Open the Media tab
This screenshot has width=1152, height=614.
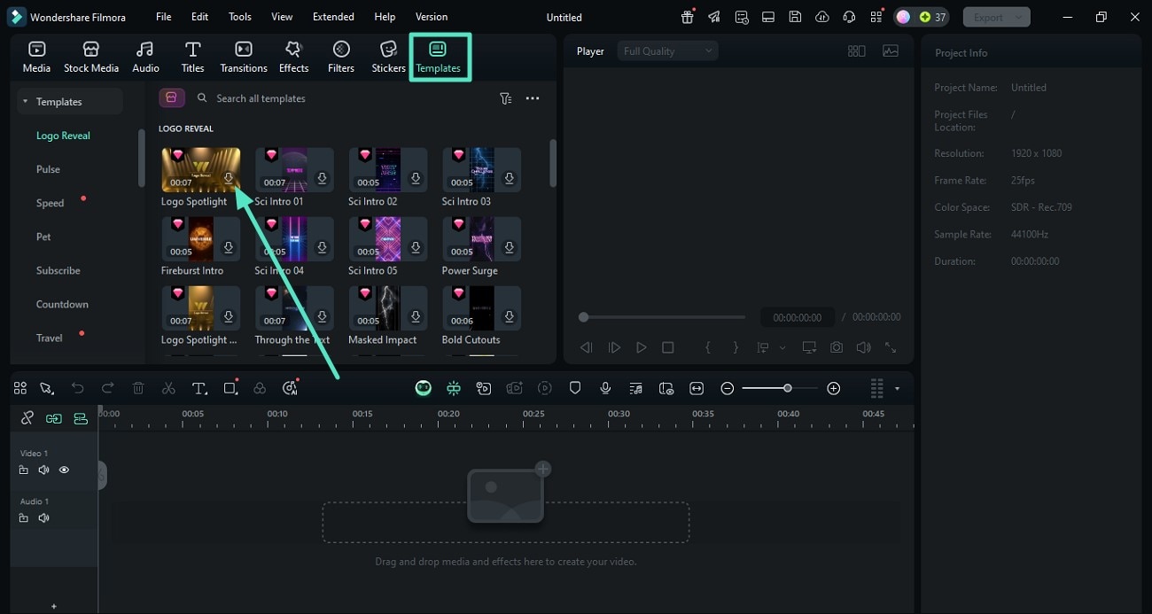[x=36, y=58]
